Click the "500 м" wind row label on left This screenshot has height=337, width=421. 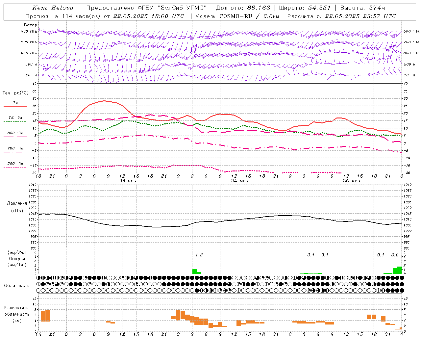(x=31, y=64)
